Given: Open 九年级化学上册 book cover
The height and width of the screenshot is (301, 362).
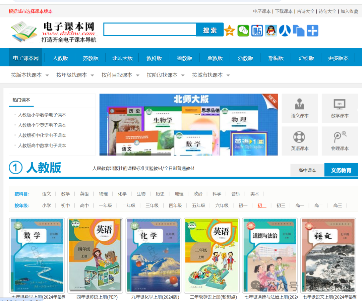Looking at the screenshot, I should [x=154, y=255].
